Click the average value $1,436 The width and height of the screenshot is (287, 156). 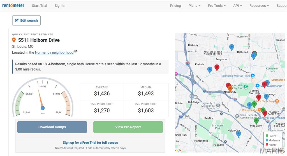pos(102,93)
